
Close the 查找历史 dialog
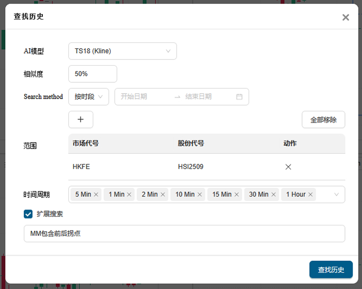(x=346, y=17)
